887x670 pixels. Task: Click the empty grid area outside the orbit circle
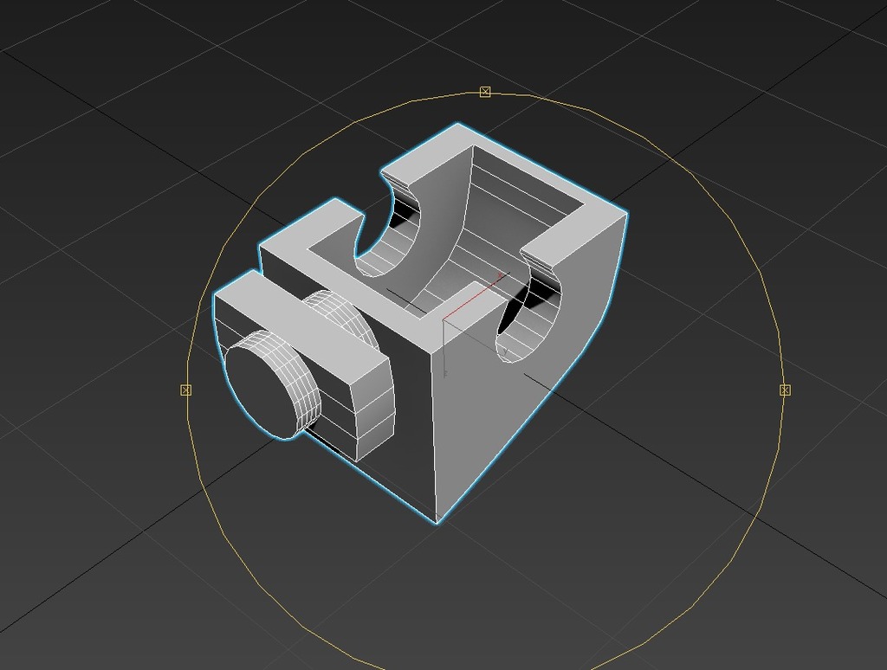pos(113,170)
